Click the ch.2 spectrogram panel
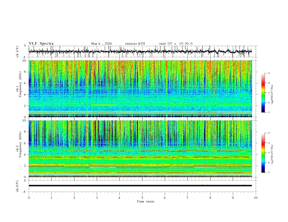288x222 pixels. tap(140, 149)
